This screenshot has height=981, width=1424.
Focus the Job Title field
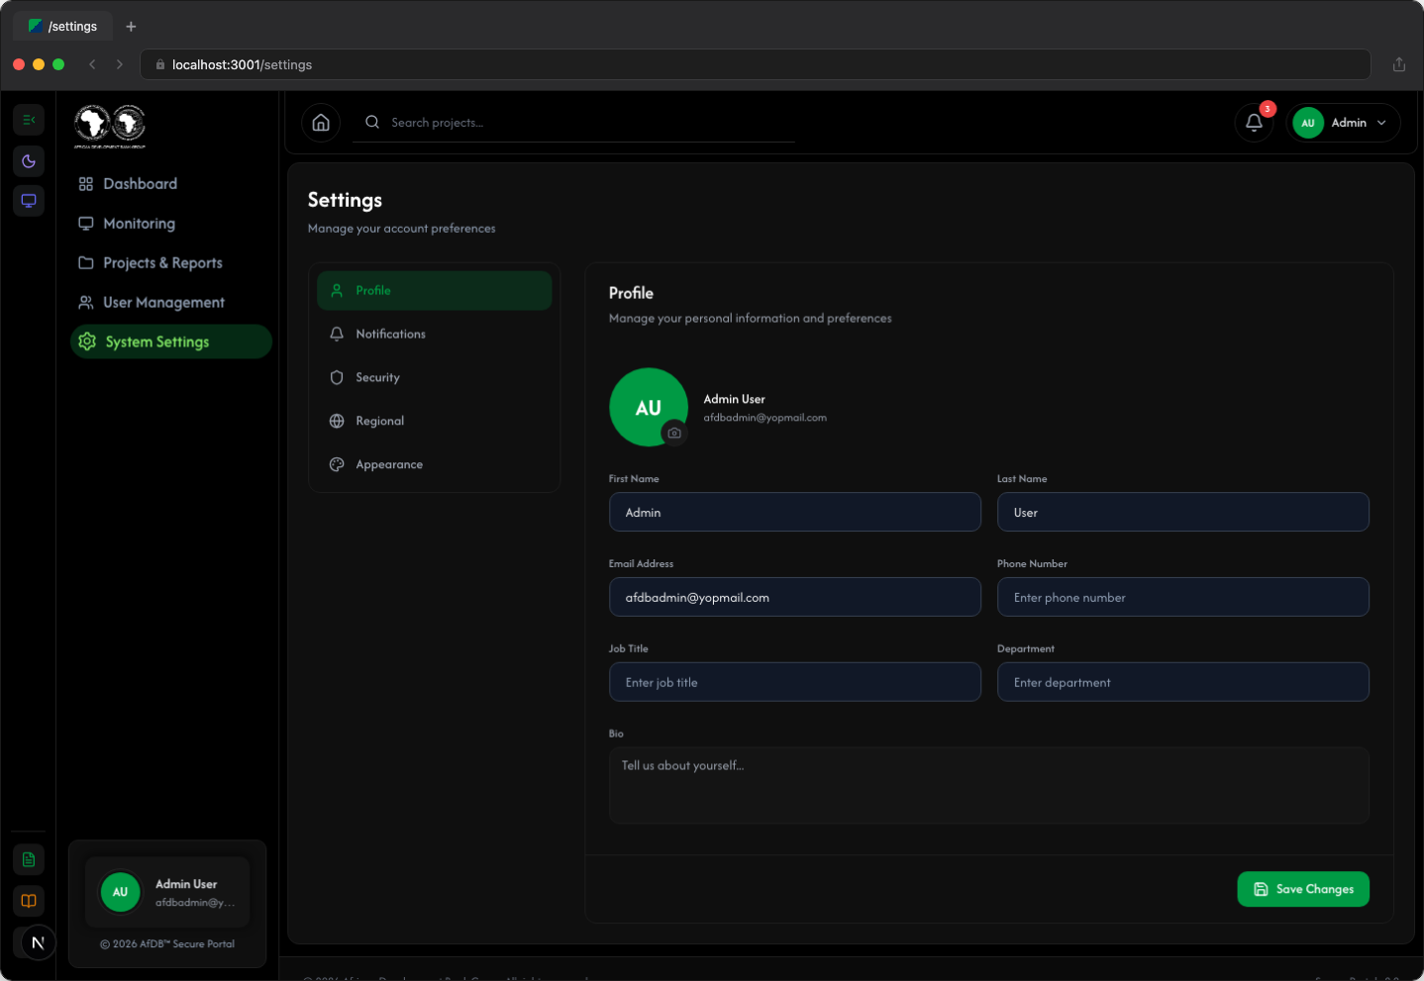click(795, 683)
